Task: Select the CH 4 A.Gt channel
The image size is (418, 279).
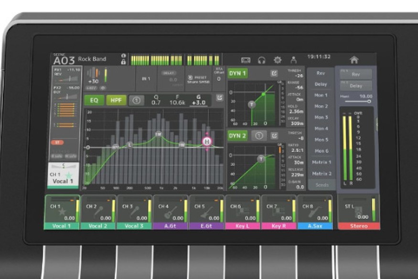Action: [171, 212]
